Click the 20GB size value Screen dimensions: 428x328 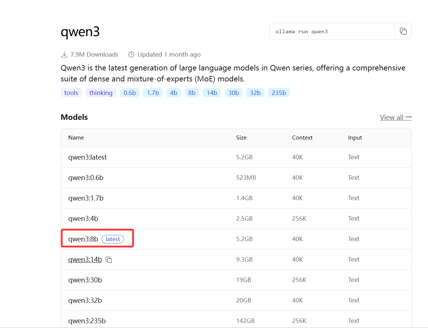click(x=244, y=301)
